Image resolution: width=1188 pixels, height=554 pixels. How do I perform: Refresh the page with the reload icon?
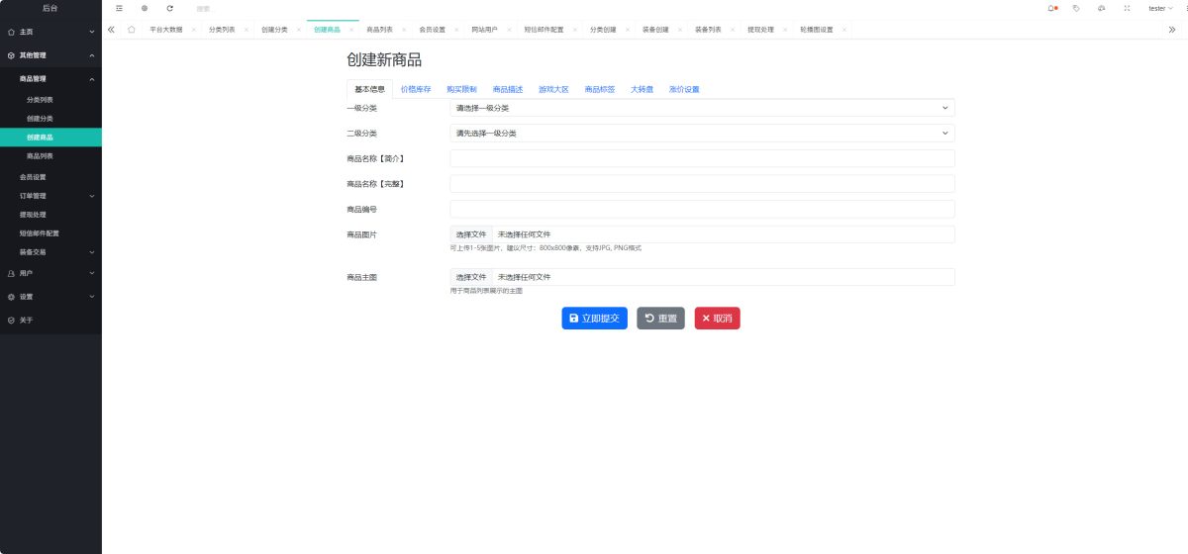pyautogui.click(x=169, y=8)
